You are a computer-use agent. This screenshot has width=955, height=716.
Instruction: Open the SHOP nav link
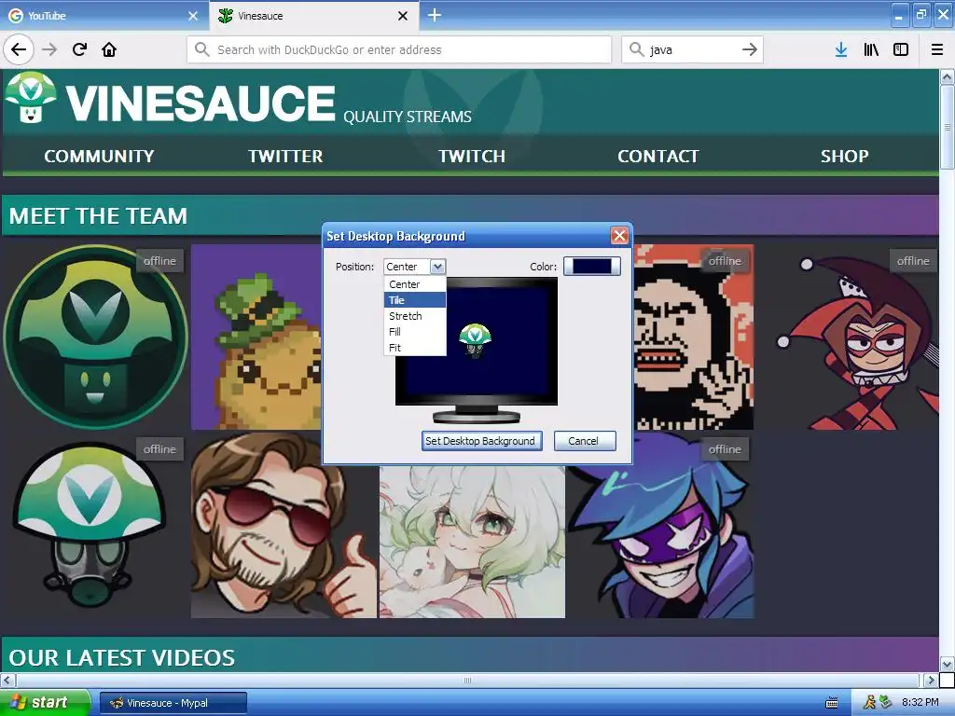pos(845,157)
